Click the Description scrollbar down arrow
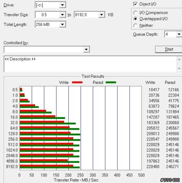This screenshot has height=183, width=182. (x=179, y=69)
